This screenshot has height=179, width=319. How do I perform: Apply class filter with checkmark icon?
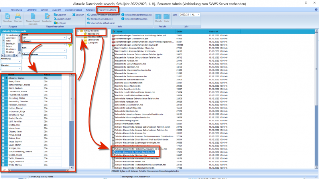(x=69, y=38)
